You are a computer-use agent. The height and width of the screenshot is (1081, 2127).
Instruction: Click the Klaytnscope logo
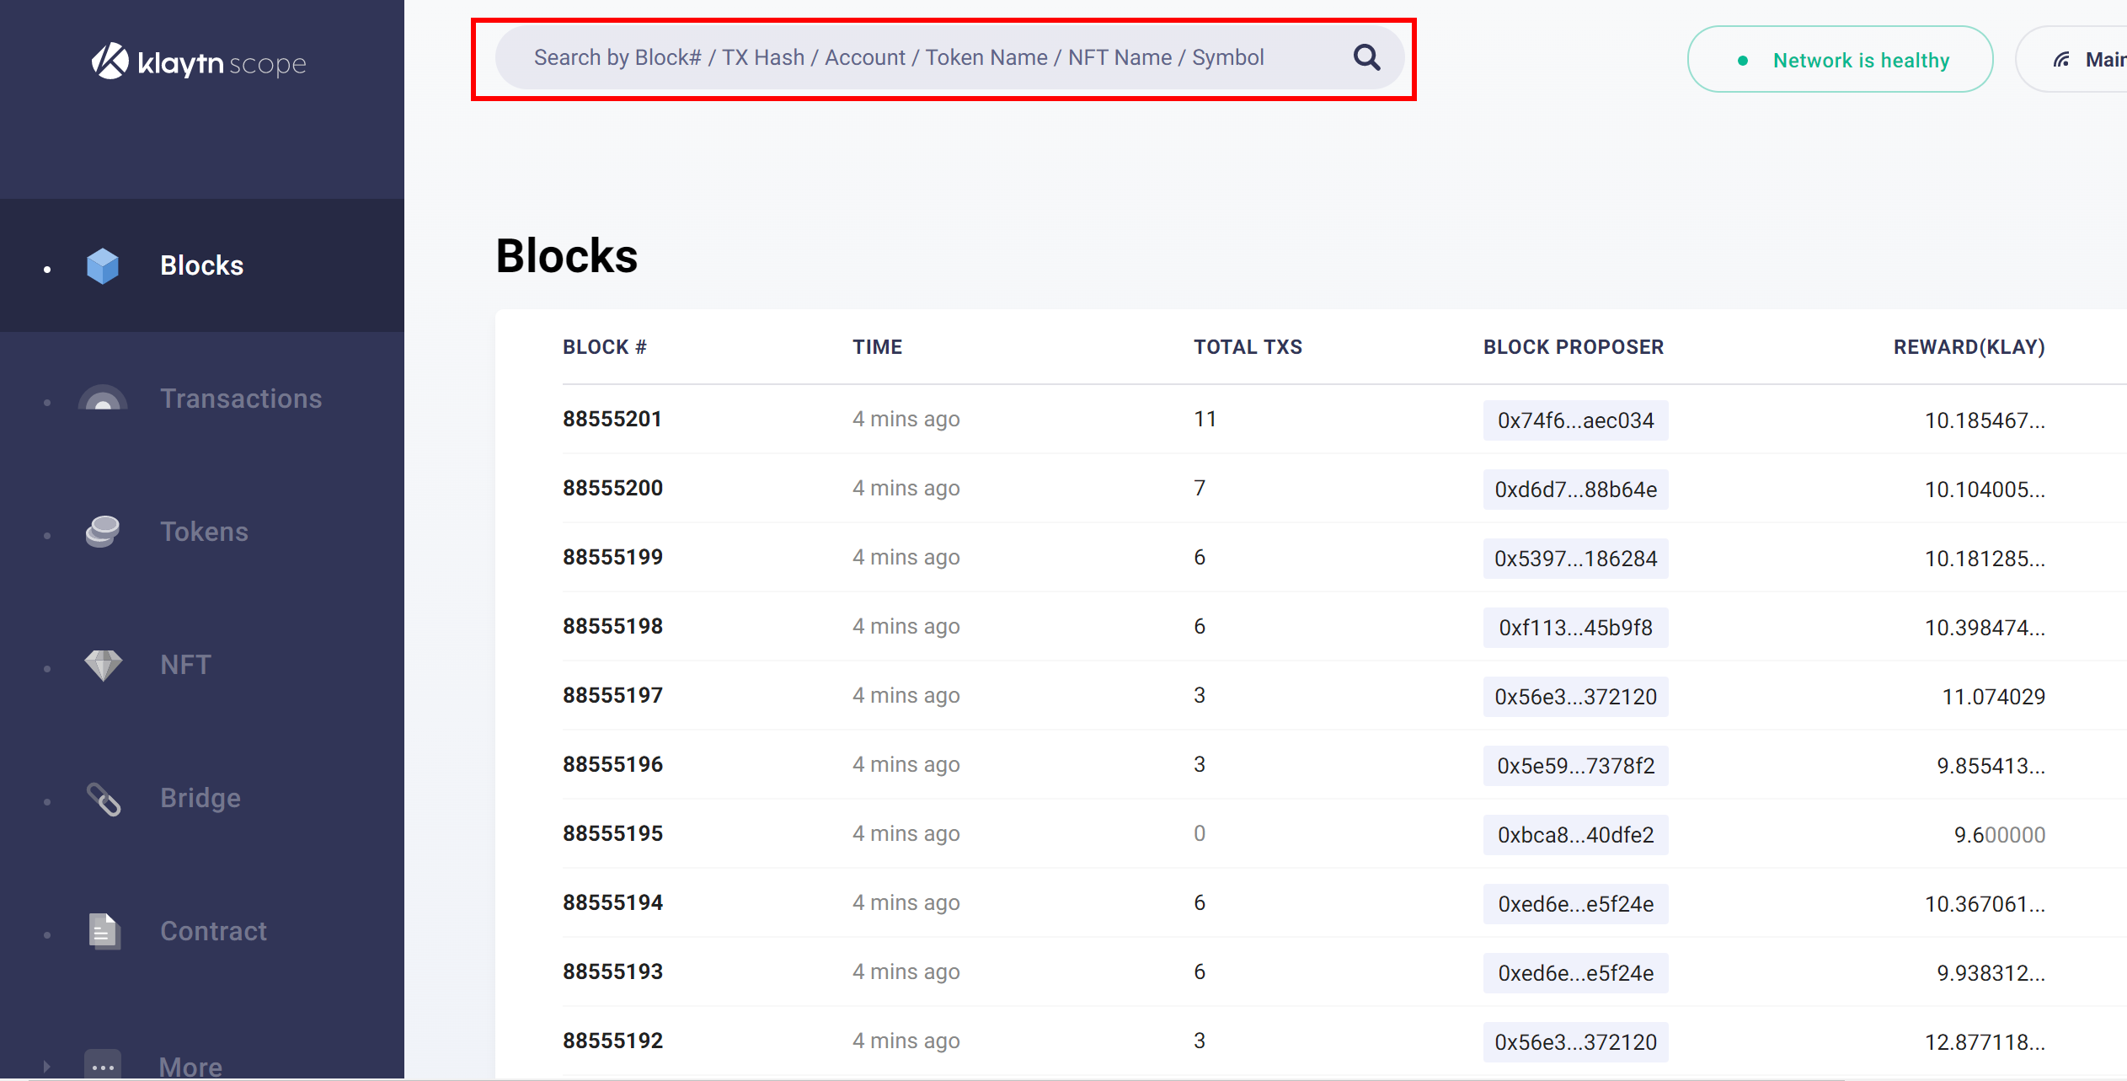(199, 62)
